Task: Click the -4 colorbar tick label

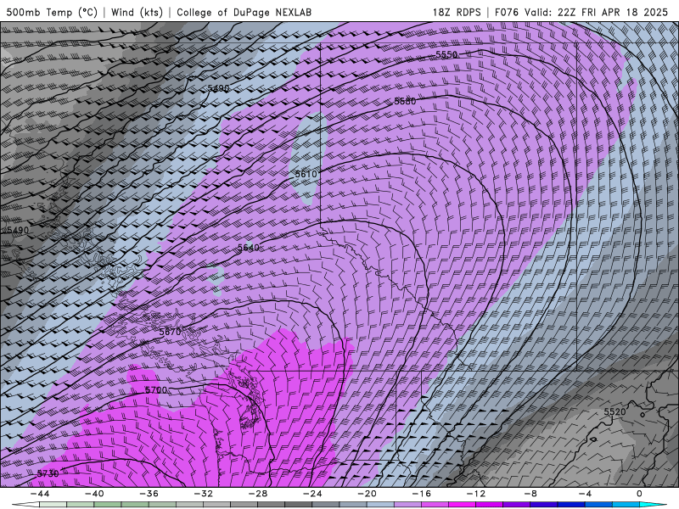Action: point(585,494)
